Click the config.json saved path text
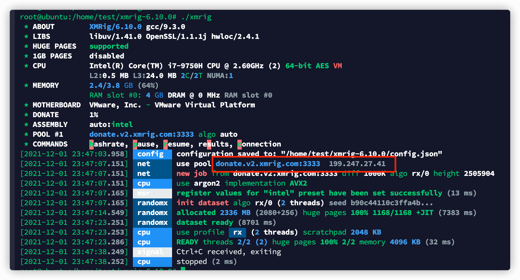This screenshot has width=520, height=280. pyautogui.click(x=362, y=154)
